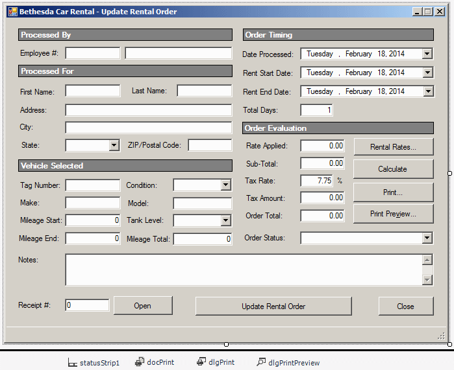Open the Date Processed calendar dropdown

[x=427, y=54]
